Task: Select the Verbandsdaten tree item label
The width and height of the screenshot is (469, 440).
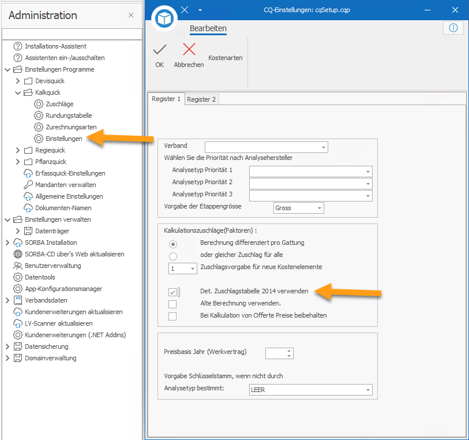Action: tap(46, 300)
